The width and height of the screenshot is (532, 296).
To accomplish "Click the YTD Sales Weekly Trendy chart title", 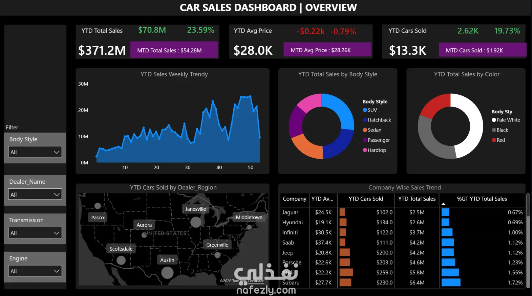I will click(x=174, y=74).
